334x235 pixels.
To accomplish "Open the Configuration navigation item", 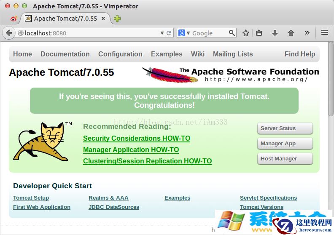I will click(120, 54).
